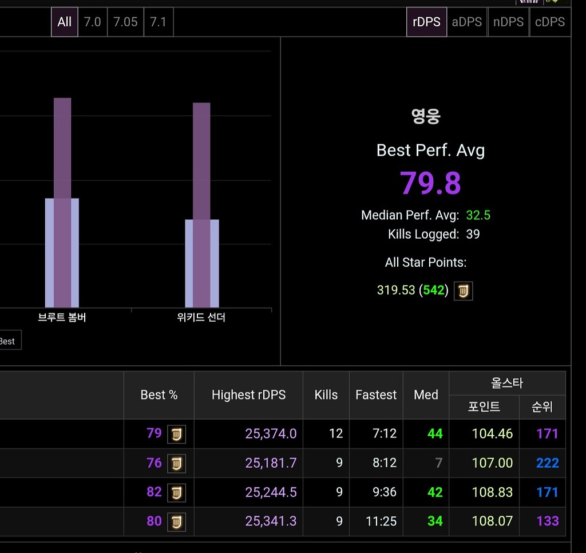586x553 pixels.
Task: Sort by the 순위 column header
Action: coord(543,407)
